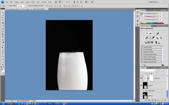Show the clean done group
This screenshot has width=169, height=105.
click(141, 91)
